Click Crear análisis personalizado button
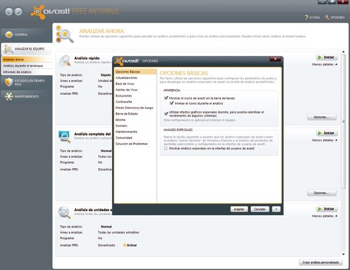The width and height of the screenshot is (350, 270). (x=321, y=262)
